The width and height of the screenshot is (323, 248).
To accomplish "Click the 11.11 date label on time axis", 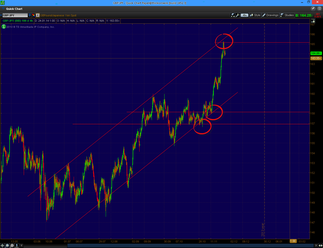I will click(214, 241).
